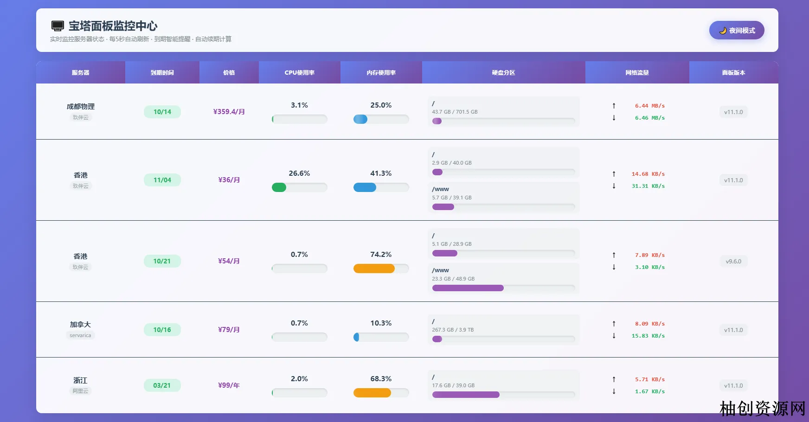Click the 阿里云 provider tag
This screenshot has width=809, height=422.
(80, 391)
